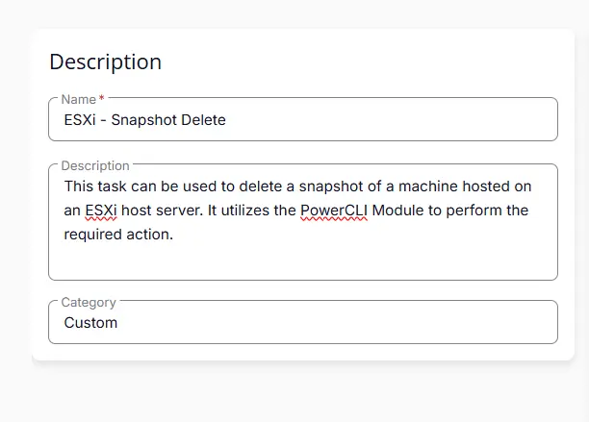This screenshot has width=589, height=422.
Task: Click the "Name" field label
Action: click(78, 99)
